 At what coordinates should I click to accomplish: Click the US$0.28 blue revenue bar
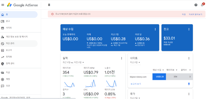point(159,77)
